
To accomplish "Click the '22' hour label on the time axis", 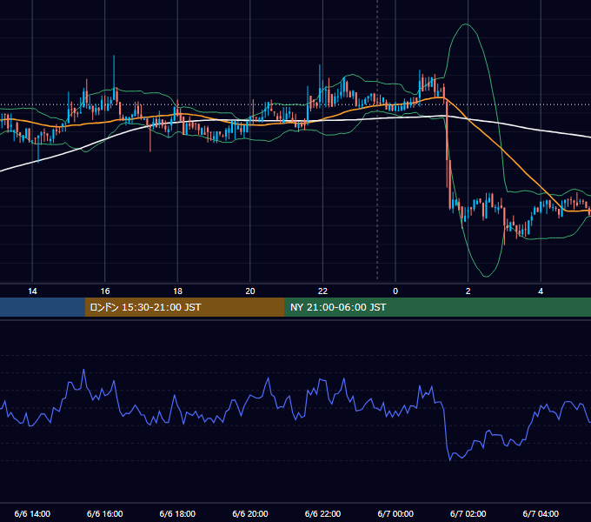I will tap(322, 291).
